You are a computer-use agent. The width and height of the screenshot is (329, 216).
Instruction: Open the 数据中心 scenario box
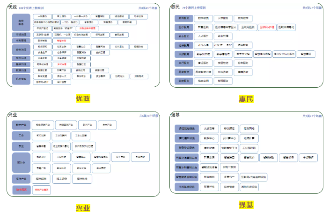(210, 139)
